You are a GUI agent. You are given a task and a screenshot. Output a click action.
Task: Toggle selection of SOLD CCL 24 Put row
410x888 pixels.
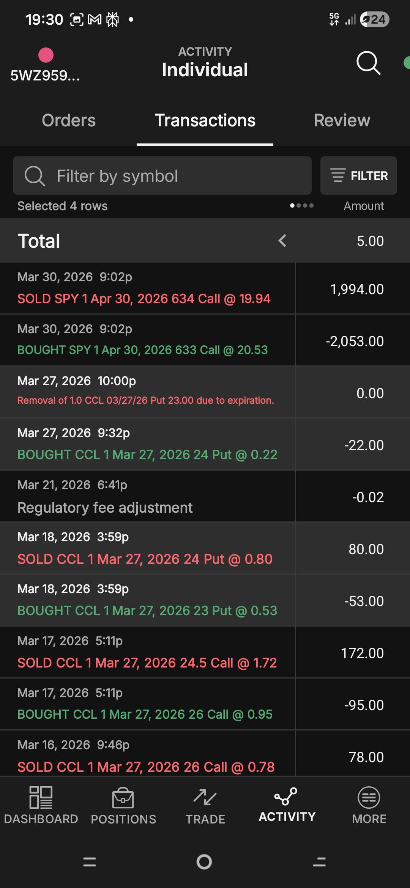pyautogui.click(x=147, y=548)
